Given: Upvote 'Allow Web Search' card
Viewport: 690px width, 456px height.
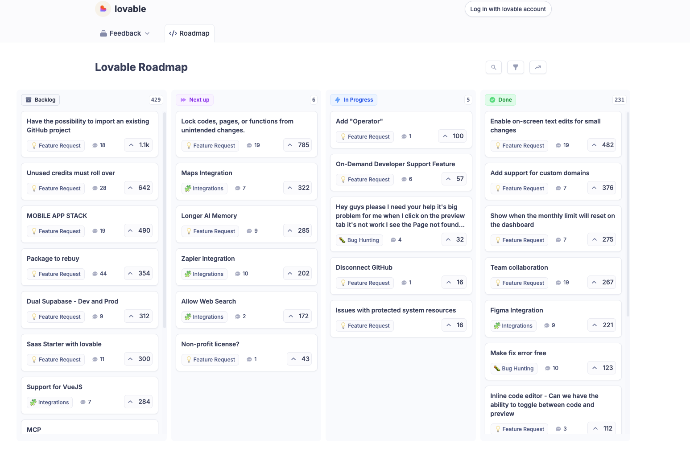Looking at the screenshot, I should (x=297, y=316).
